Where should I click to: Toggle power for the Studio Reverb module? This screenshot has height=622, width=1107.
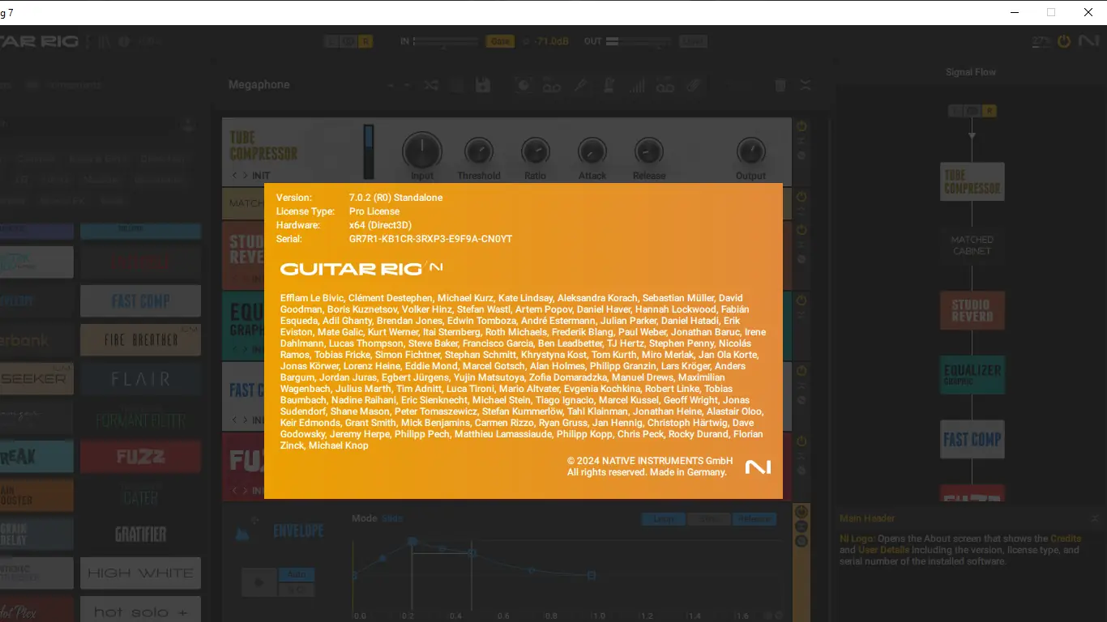[801, 230]
